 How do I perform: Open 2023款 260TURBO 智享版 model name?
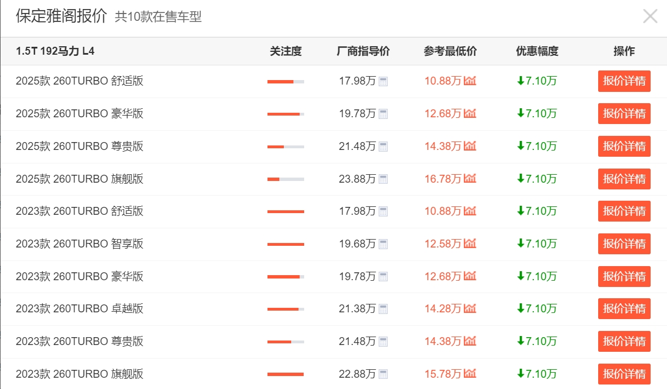point(80,244)
